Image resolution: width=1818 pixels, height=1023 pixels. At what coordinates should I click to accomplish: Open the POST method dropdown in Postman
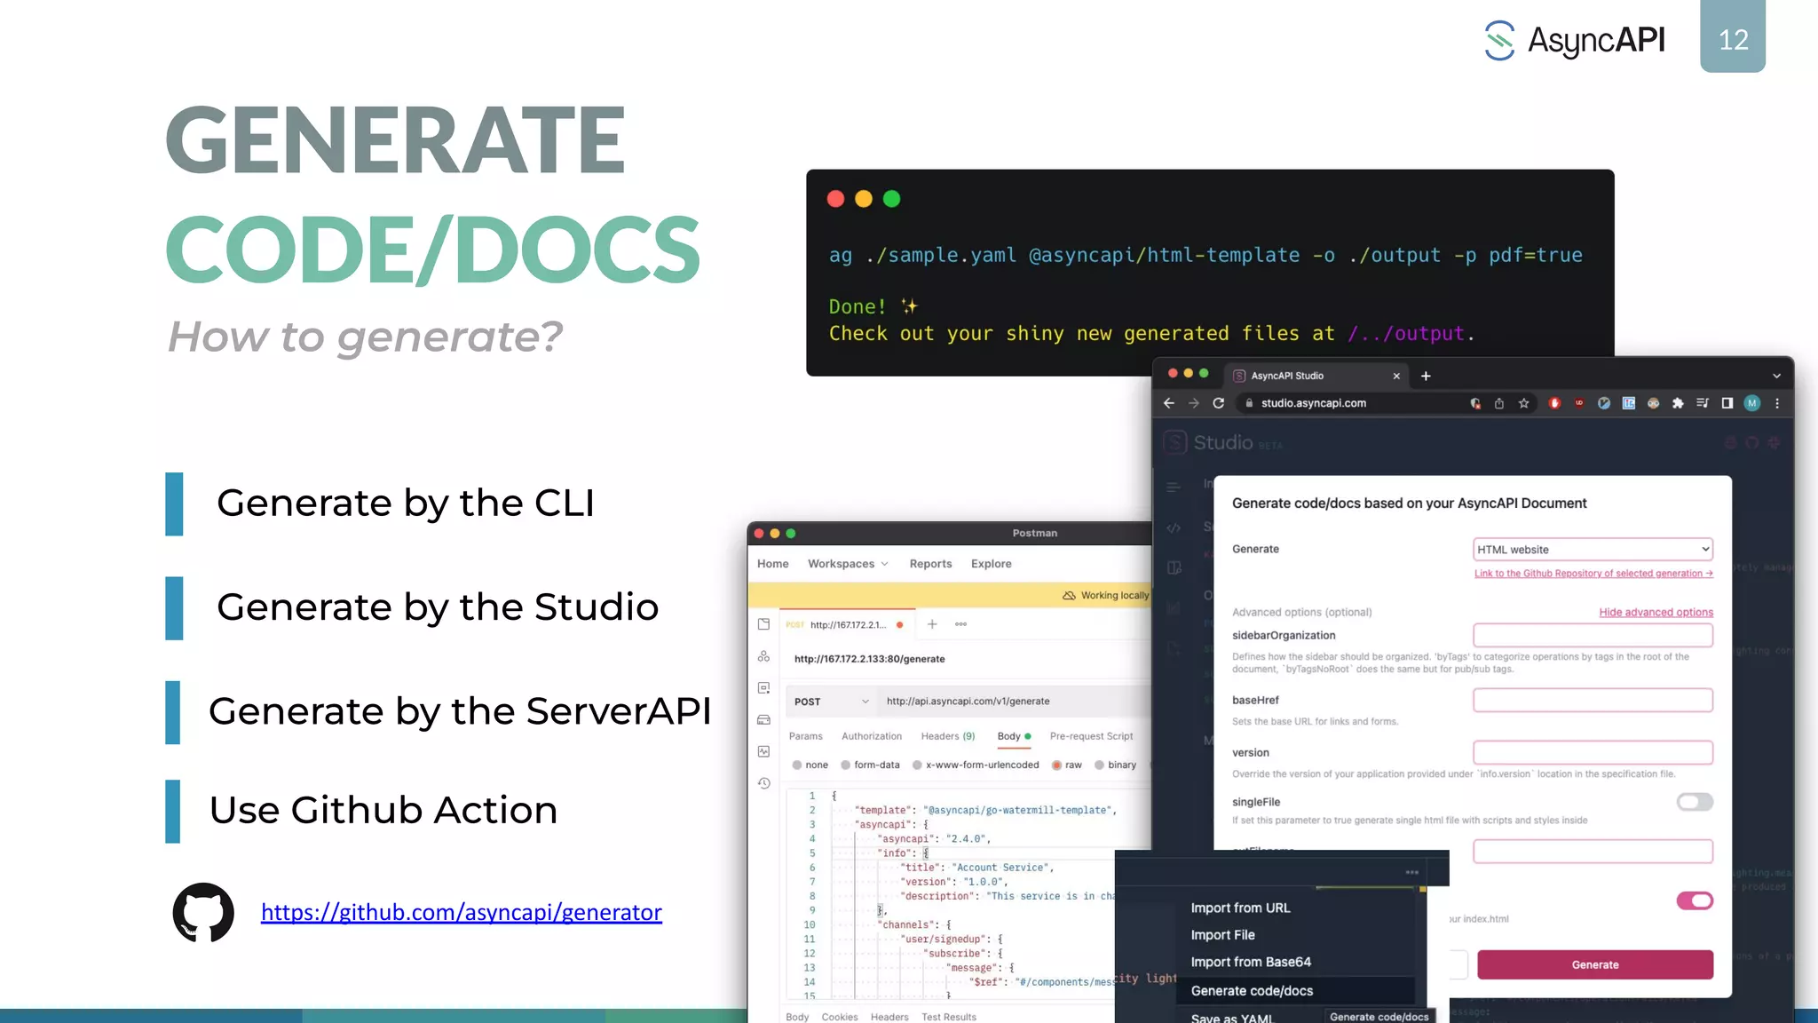(832, 702)
